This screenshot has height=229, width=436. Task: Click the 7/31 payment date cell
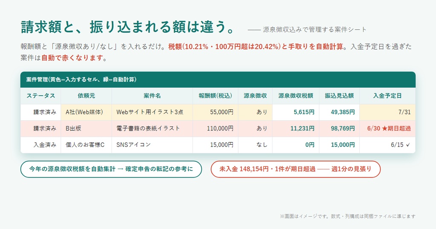coord(387,112)
